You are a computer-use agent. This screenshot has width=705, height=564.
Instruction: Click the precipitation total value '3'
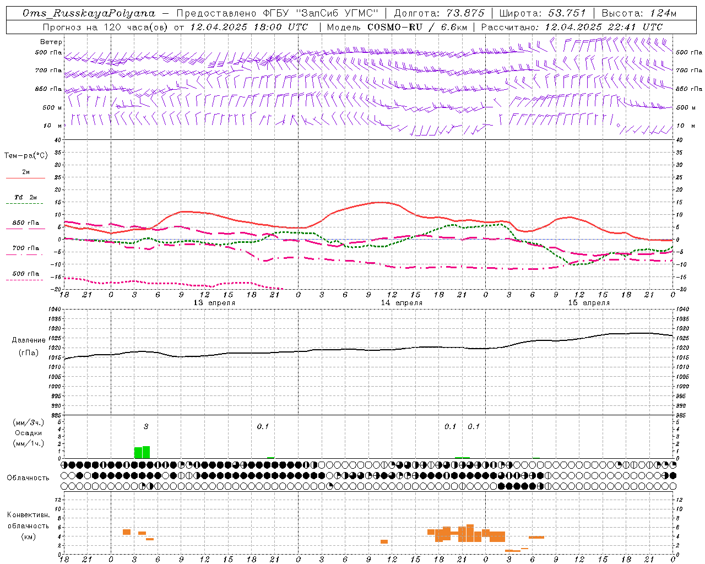(146, 426)
